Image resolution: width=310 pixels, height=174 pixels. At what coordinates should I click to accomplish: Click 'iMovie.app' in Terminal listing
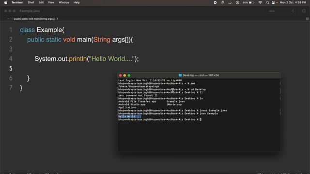pyautogui.click(x=174, y=104)
